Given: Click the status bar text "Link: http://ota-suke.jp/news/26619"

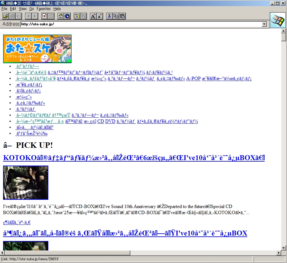Looking at the screenshot, I should [30, 259].
